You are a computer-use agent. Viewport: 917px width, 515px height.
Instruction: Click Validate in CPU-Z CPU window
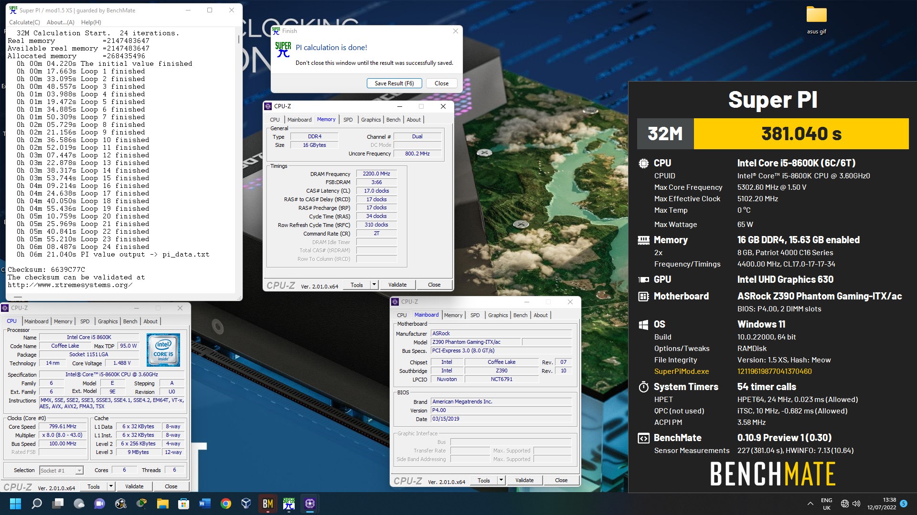(134, 486)
